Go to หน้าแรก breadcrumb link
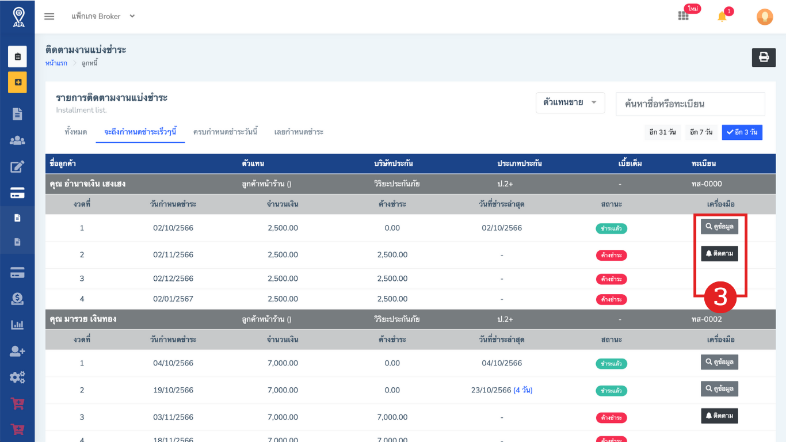The image size is (786, 442). [56, 63]
